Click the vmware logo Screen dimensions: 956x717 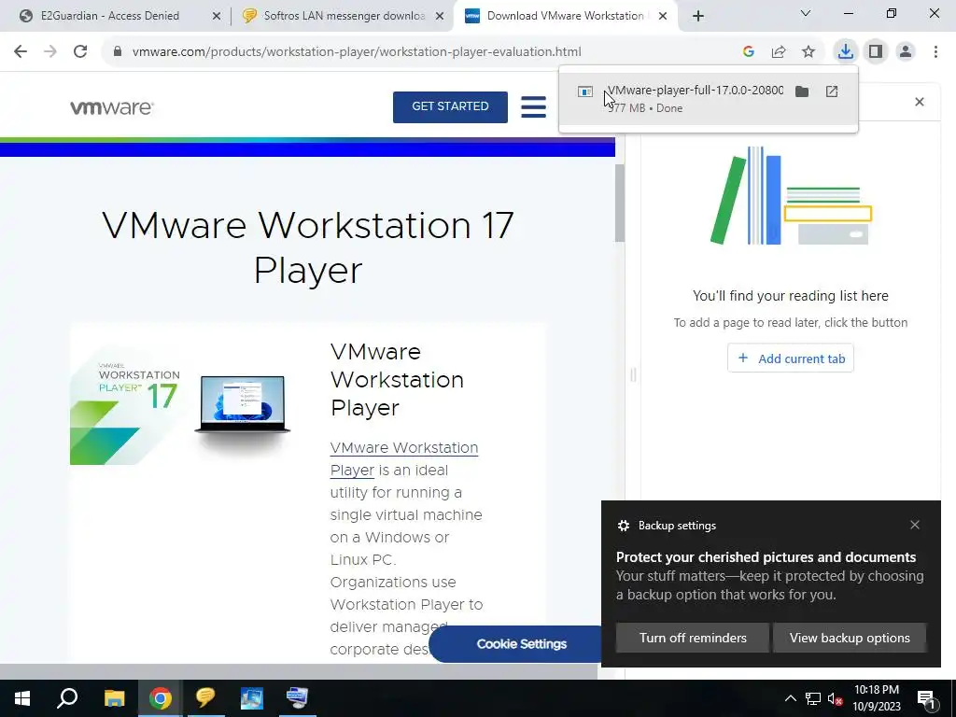(x=112, y=107)
